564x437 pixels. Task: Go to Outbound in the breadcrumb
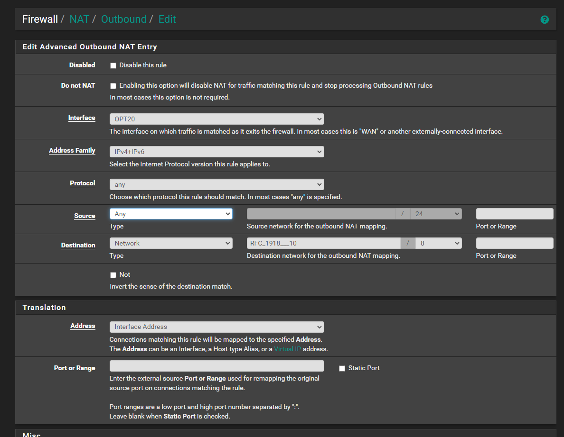coord(124,19)
